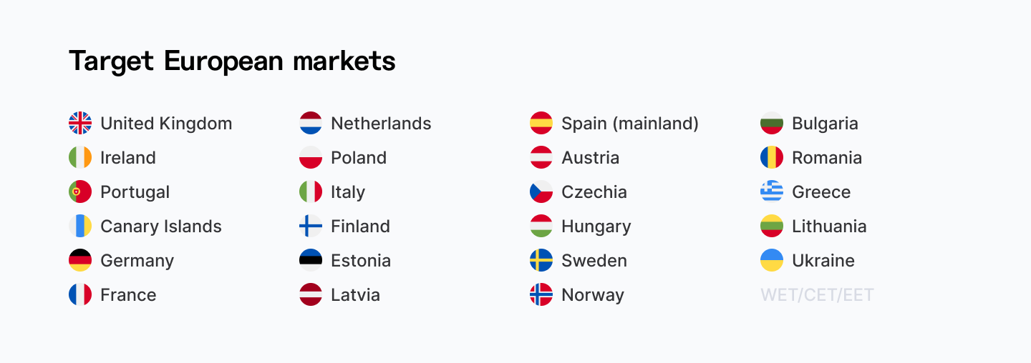Select the Norway flag icon
Viewport: 1031px width, 363px height.
tap(541, 294)
